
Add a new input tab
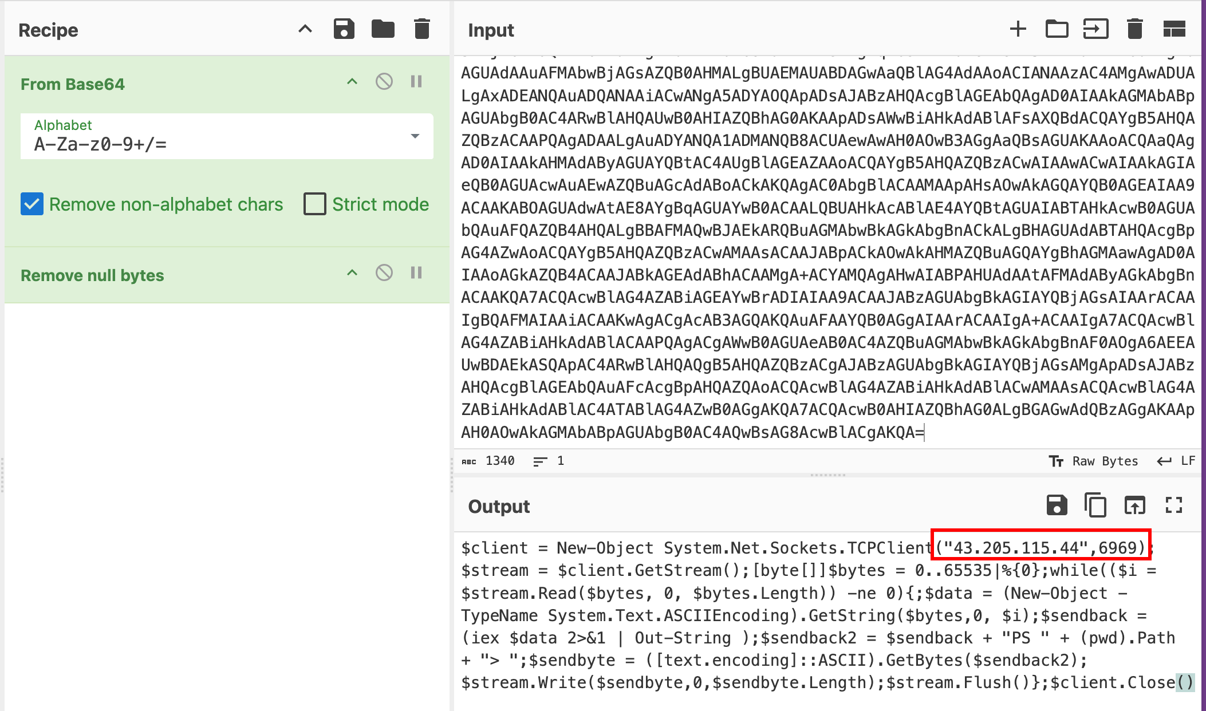(1018, 29)
